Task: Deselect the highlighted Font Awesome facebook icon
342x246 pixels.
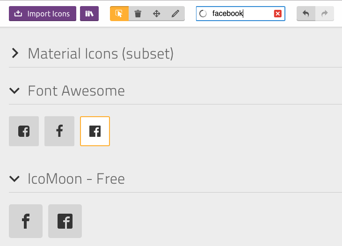Action: pyautogui.click(x=95, y=131)
